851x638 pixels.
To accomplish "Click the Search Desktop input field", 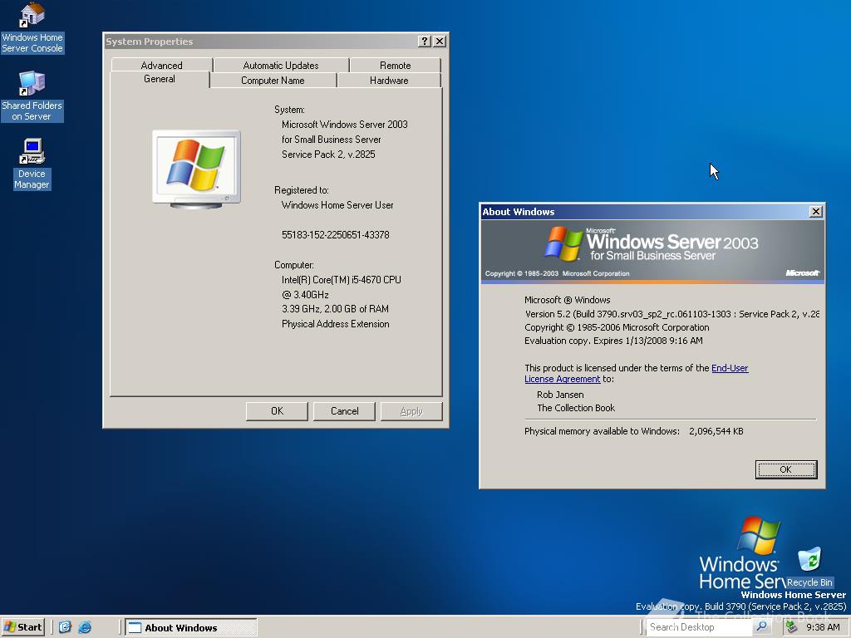I will [699, 627].
